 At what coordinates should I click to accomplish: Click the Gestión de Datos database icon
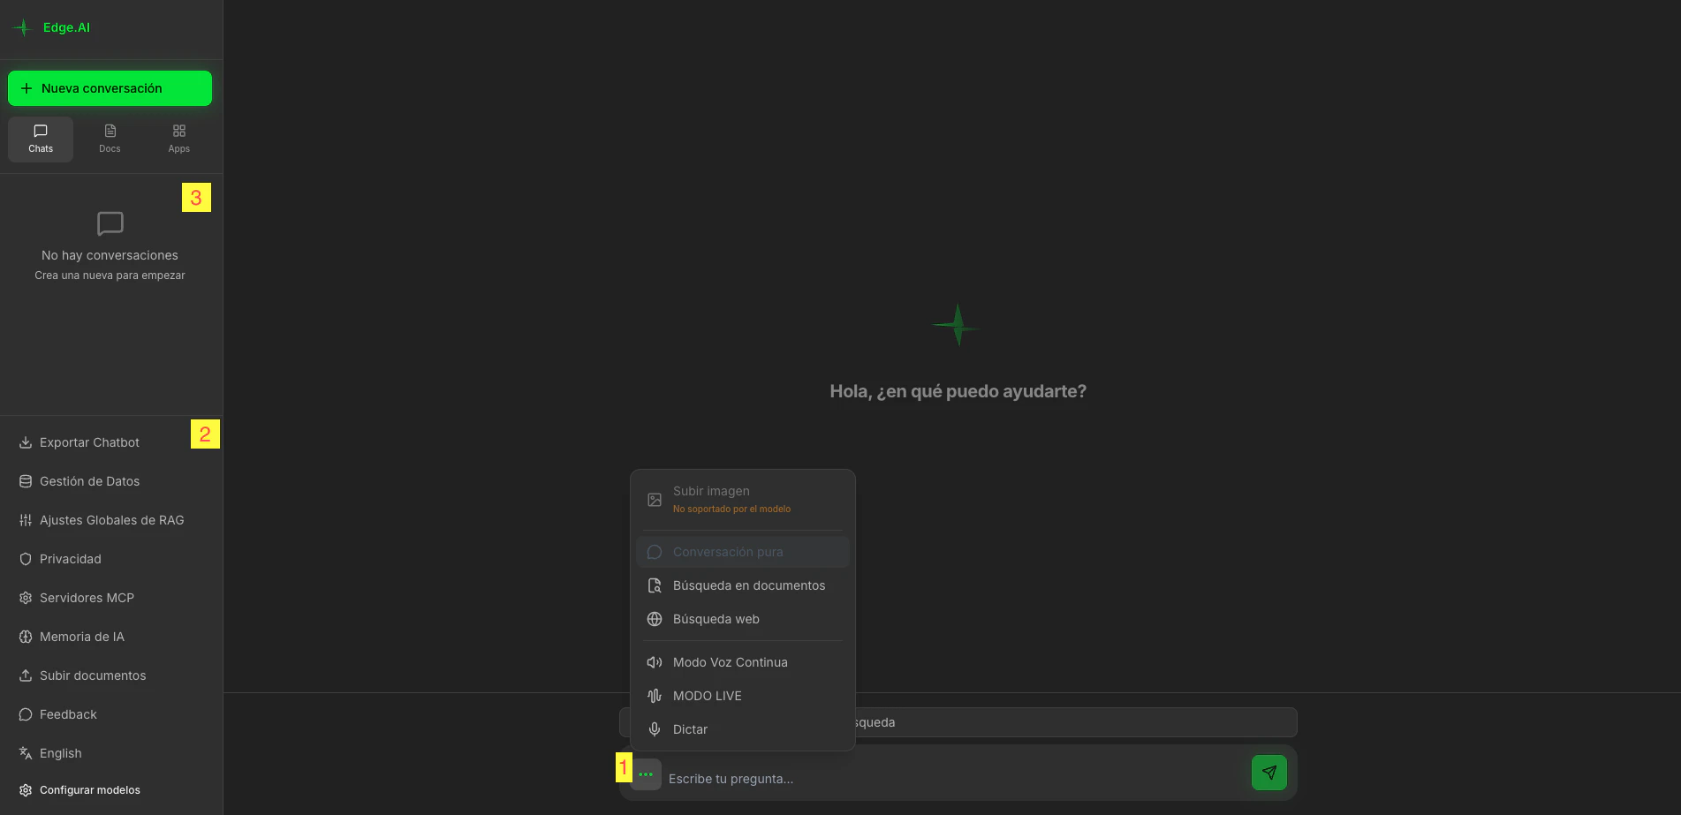(26, 481)
